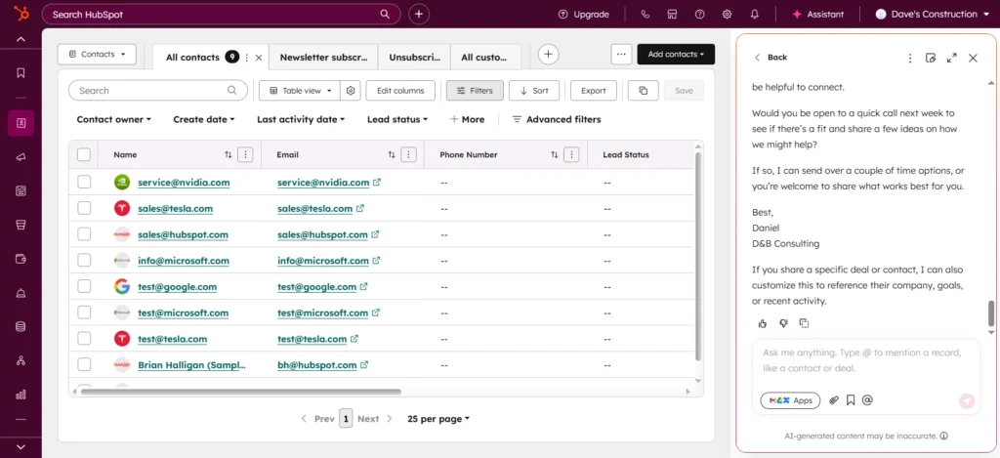Tick the select-all checkbox in table header
This screenshot has height=458, width=1000.
[x=84, y=154]
